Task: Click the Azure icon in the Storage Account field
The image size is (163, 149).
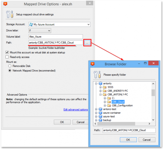Action: [x=31, y=24]
